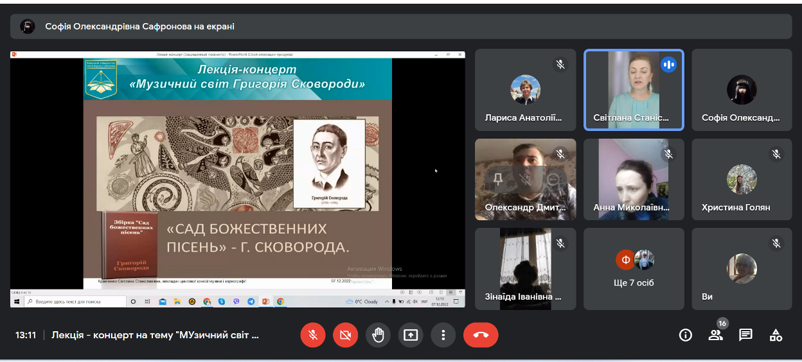Click the audio indicator on Світлана's tile
Viewport: 802px width, 362px height.
coord(668,64)
